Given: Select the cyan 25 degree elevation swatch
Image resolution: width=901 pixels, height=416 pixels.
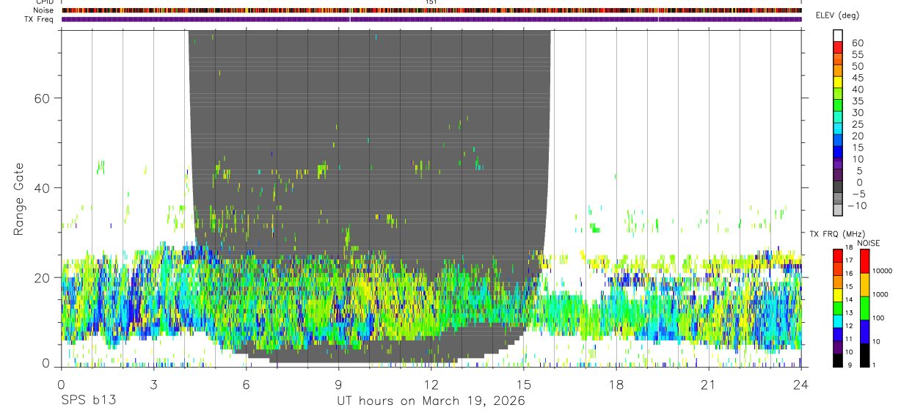Looking at the screenshot, I should point(838,129).
